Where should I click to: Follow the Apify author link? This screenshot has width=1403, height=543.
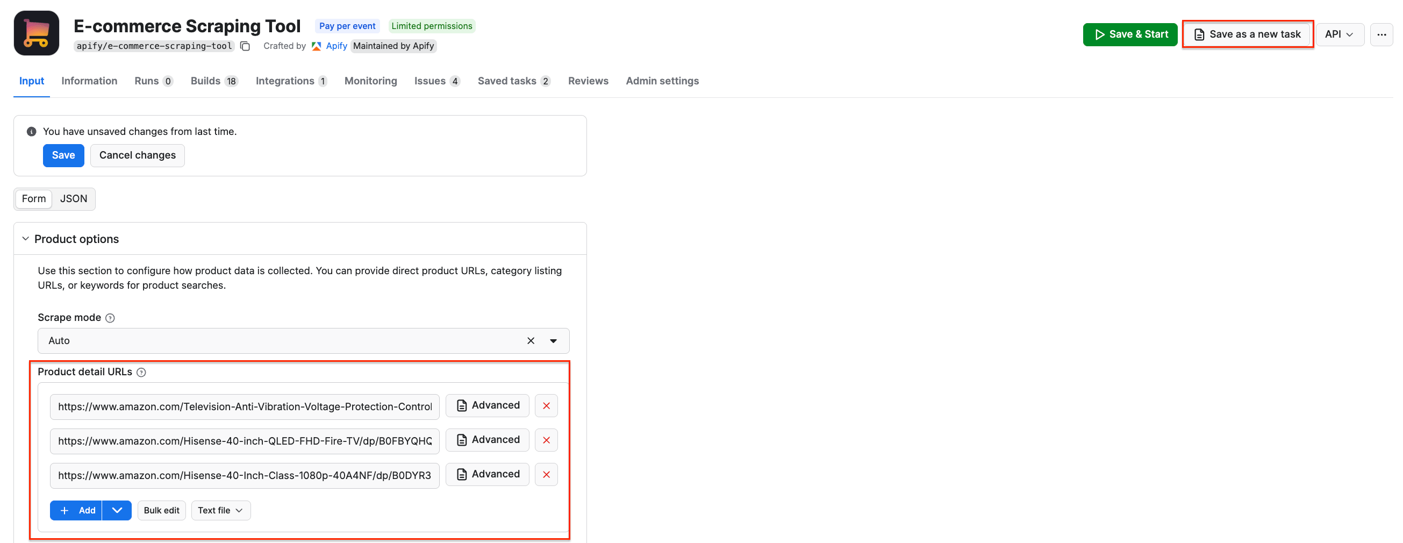pyautogui.click(x=337, y=46)
